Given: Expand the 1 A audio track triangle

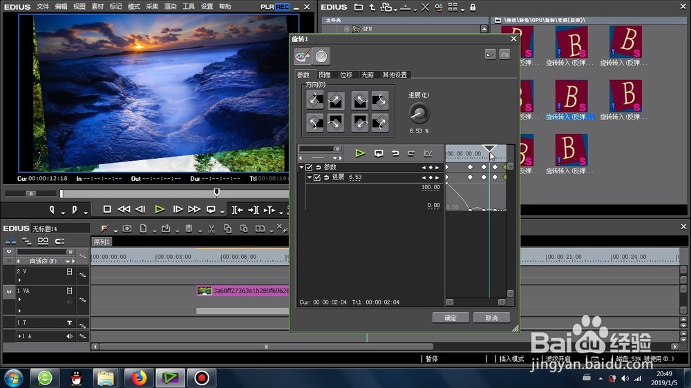Looking at the screenshot, I should [x=19, y=336].
